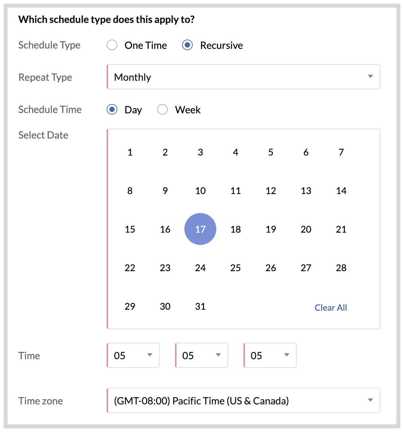This screenshot has width=404, height=432.
Task: Select the One Time schedule type
Action: click(x=112, y=45)
